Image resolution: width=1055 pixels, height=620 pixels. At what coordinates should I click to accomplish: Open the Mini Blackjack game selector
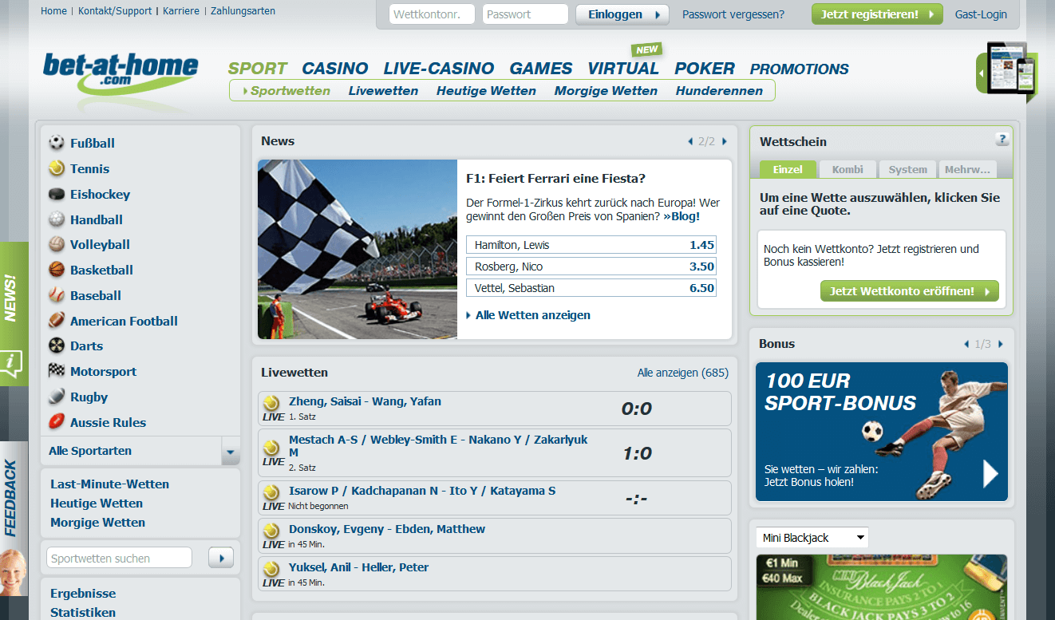point(812,538)
